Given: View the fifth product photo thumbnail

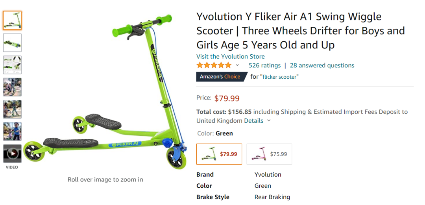Looking at the screenshot, I should [12, 109].
